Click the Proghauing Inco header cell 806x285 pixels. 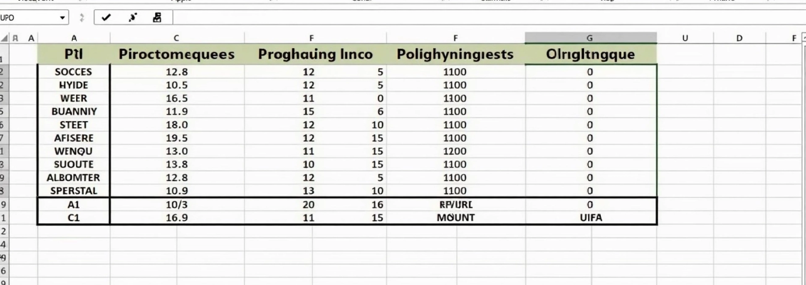click(315, 54)
